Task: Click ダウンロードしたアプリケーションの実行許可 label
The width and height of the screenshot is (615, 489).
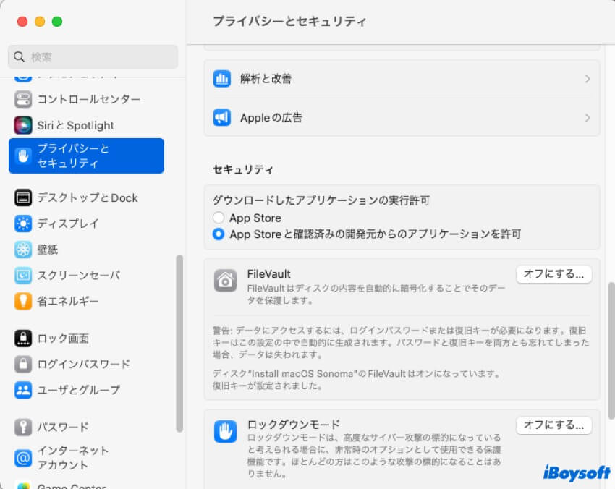Action: coord(321,200)
